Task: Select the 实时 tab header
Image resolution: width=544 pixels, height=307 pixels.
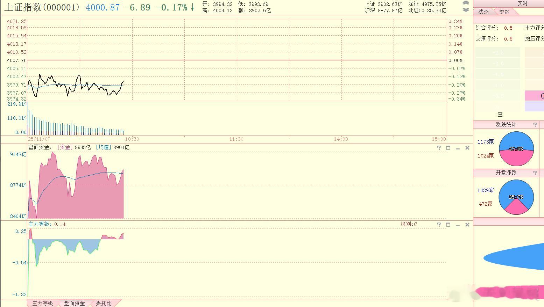Action: pyautogui.click(x=522, y=3)
